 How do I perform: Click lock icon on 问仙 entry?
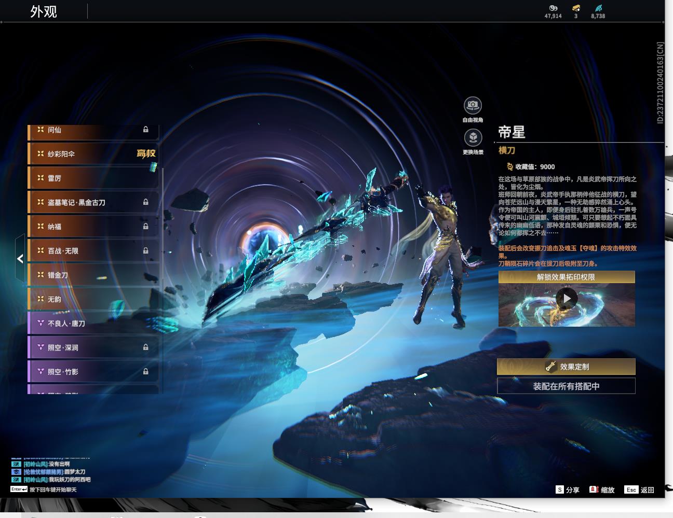pos(146,130)
